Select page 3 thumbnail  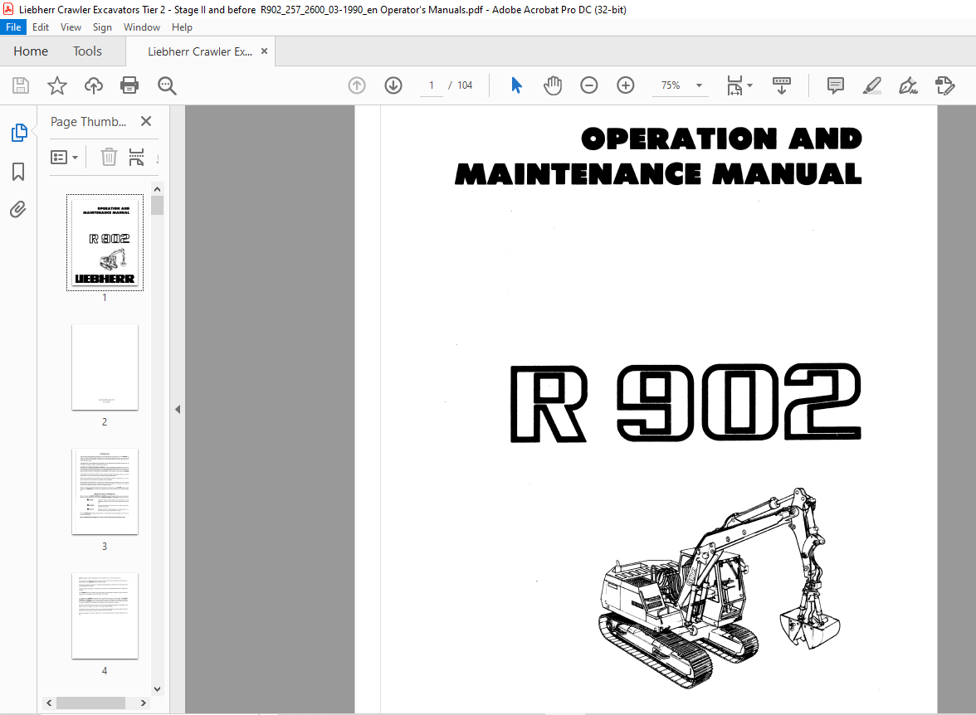pyautogui.click(x=105, y=492)
